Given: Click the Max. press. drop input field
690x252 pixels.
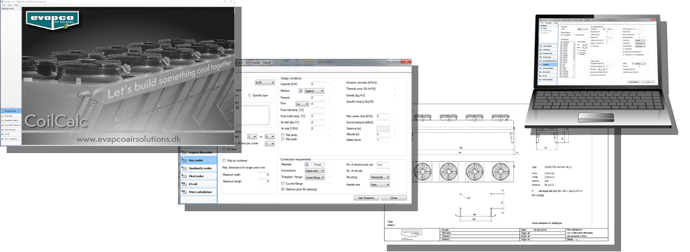Looking at the screenshot, I should (x=383, y=116).
